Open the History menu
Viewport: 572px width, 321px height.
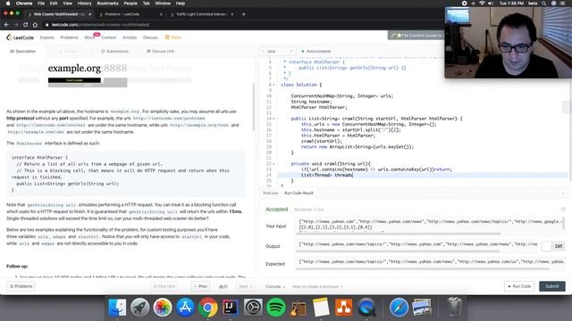tap(84, 4)
